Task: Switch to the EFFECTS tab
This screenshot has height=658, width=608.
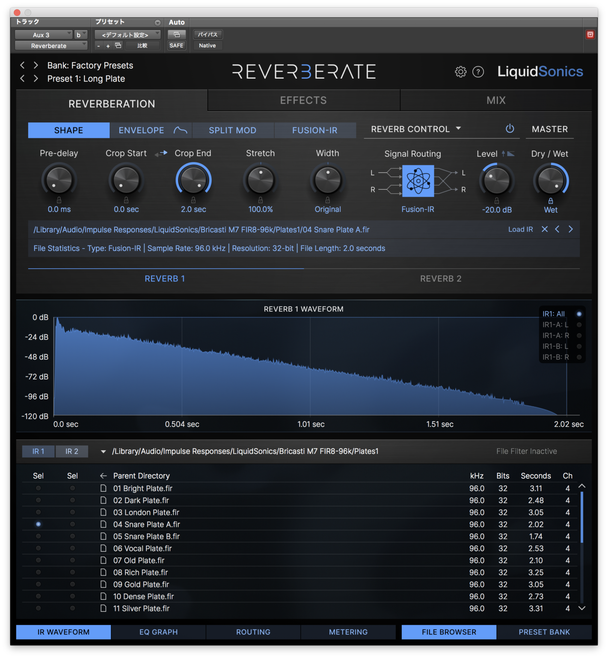Action: coord(303,100)
